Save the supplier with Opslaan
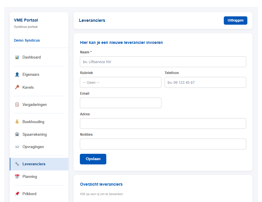This screenshot has width=262, height=202. (93, 159)
